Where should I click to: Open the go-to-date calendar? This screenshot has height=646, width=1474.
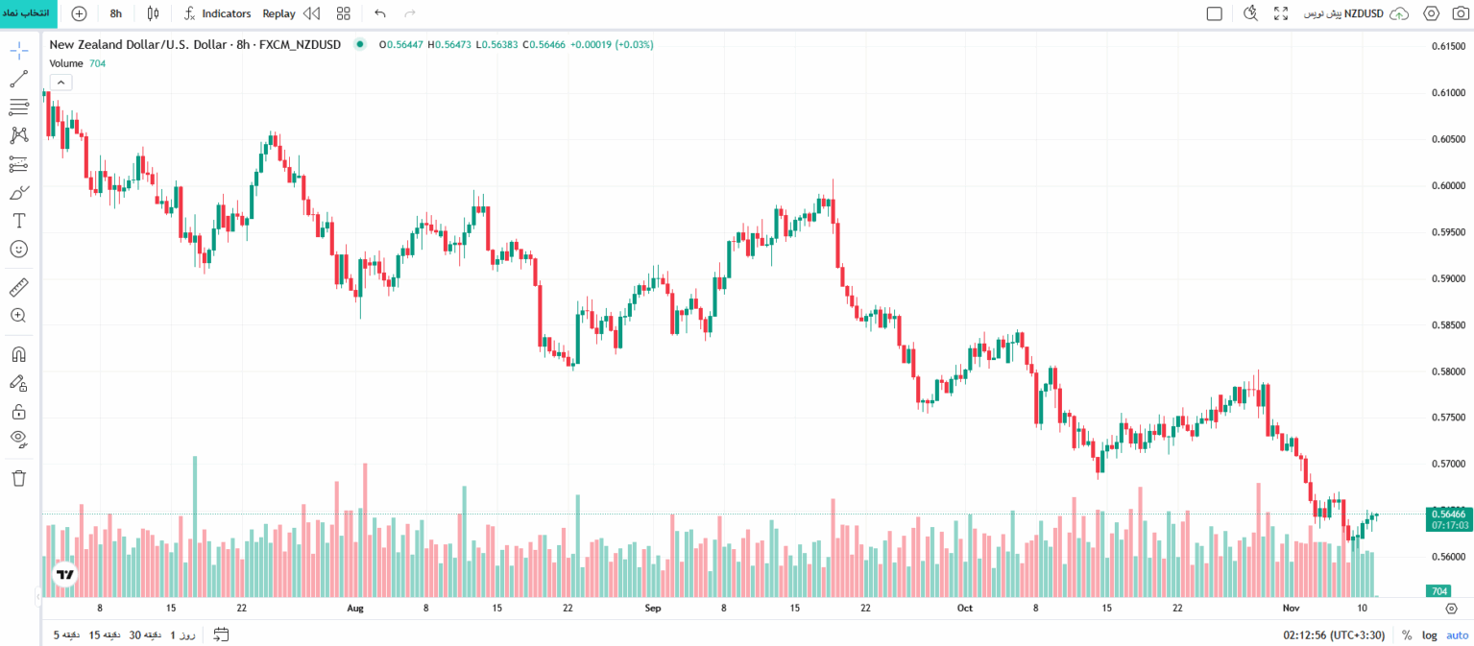coord(222,634)
